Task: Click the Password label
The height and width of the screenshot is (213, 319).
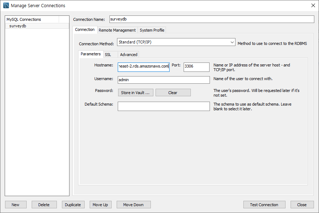Action: (104, 91)
